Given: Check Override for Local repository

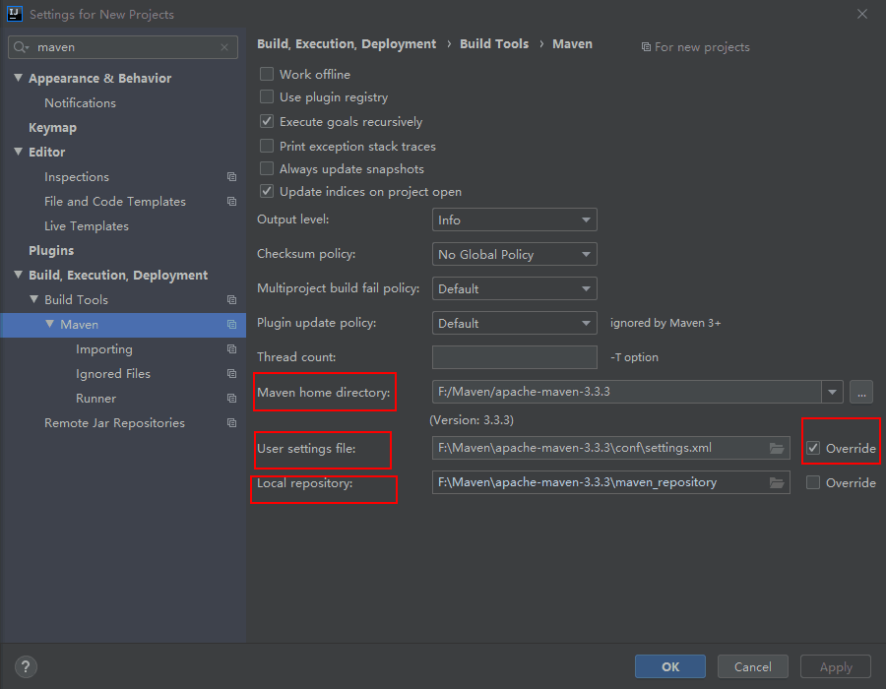Looking at the screenshot, I should click(813, 483).
